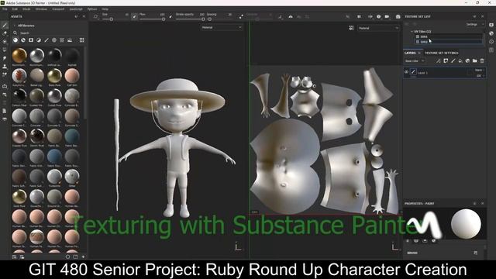Switch to Layers tab
The height and width of the screenshot is (279, 496).
click(x=410, y=53)
